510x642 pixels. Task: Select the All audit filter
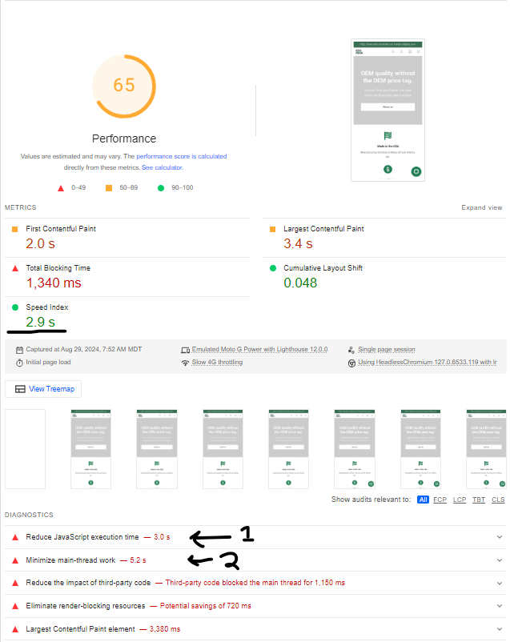pos(424,500)
